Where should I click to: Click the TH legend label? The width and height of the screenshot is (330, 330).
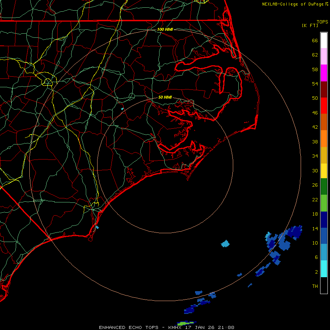pos(315,286)
